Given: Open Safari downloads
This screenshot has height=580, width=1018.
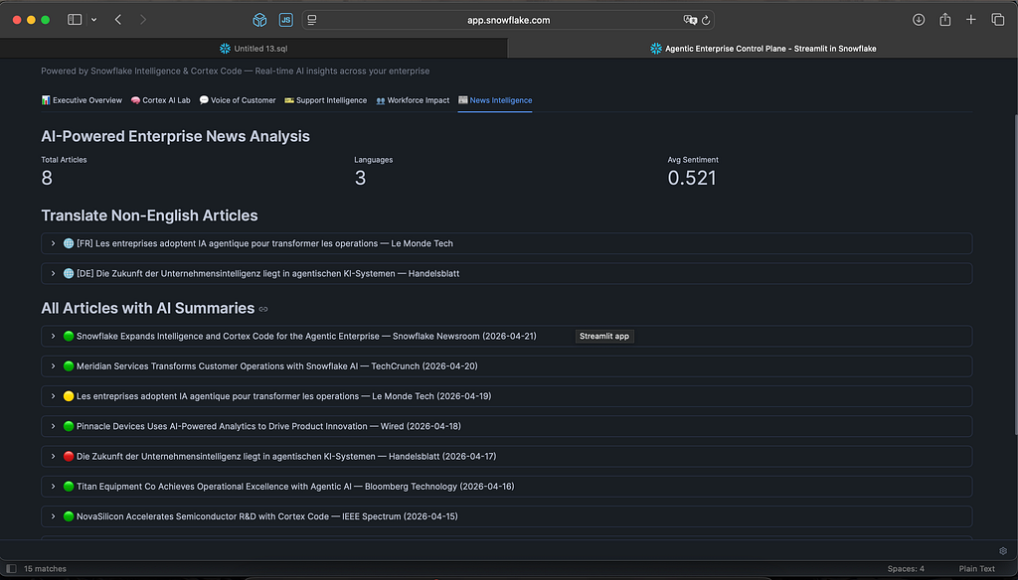Looking at the screenshot, I should point(919,20).
